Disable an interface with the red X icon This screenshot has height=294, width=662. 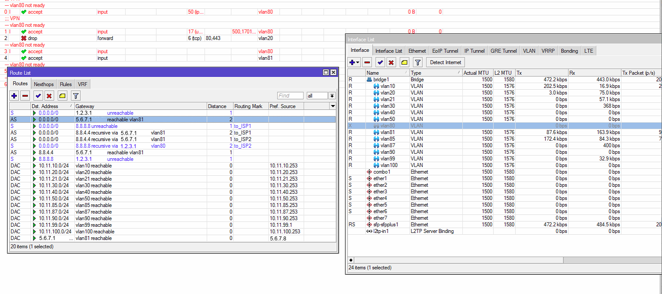[391, 62]
